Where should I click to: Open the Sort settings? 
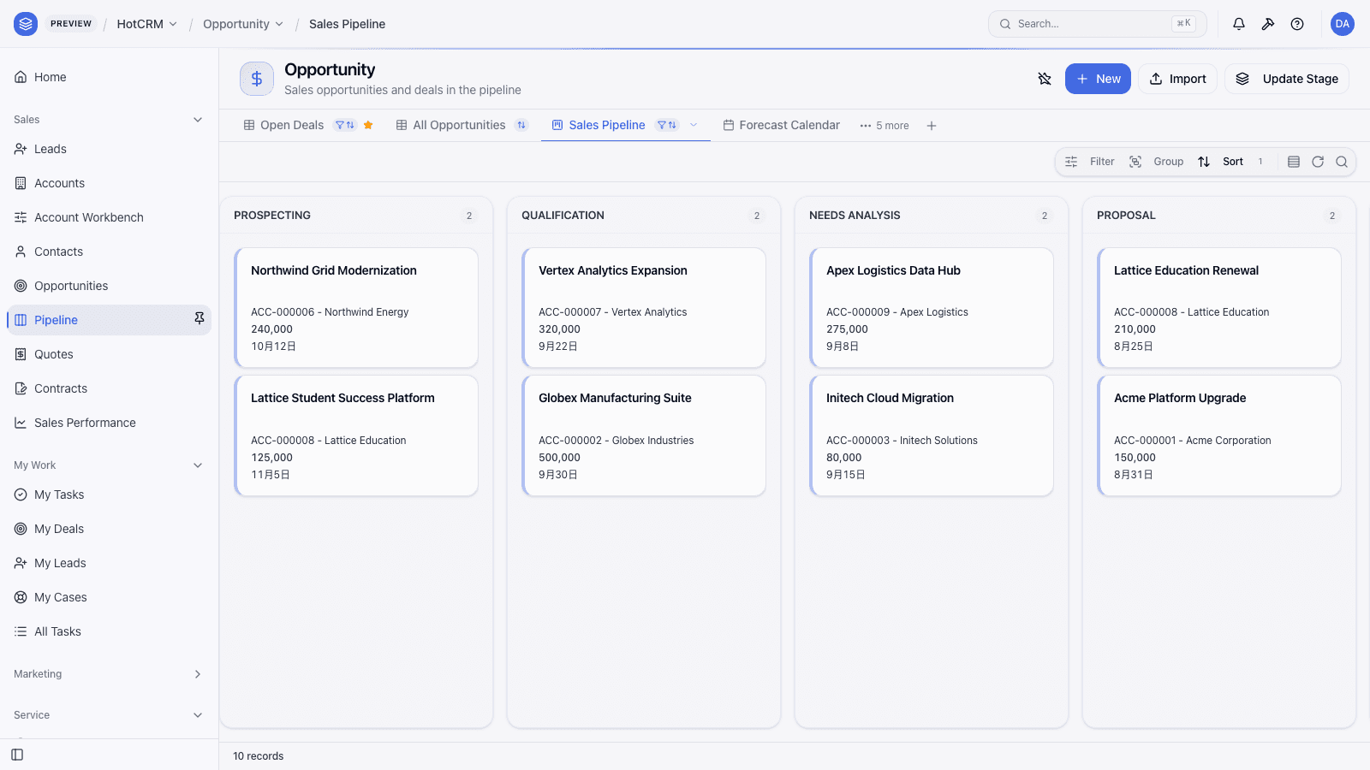(x=1230, y=162)
